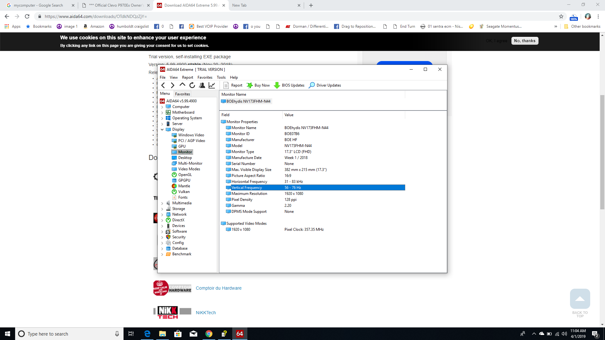Image resolution: width=605 pixels, height=340 pixels.
Task: Expand the Multimedia tree node
Action: point(162,203)
